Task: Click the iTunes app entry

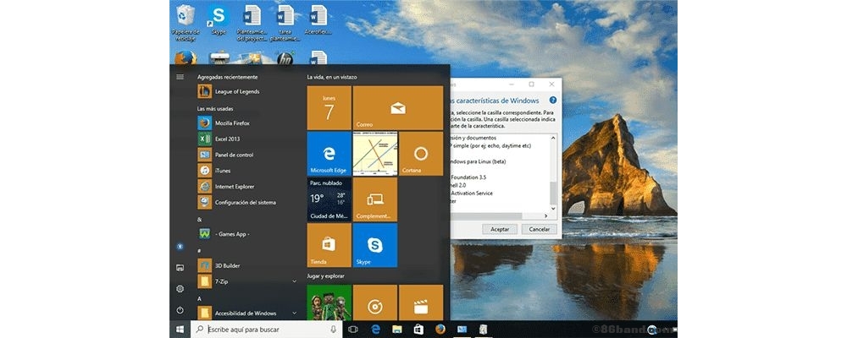Action: coord(222,171)
